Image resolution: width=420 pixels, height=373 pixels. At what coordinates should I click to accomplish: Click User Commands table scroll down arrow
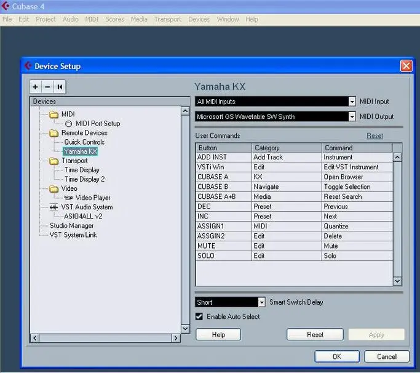pyautogui.click(x=397, y=281)
